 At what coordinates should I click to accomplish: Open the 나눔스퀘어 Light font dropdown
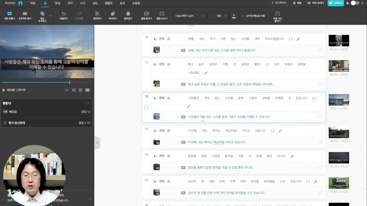point(190,16)
